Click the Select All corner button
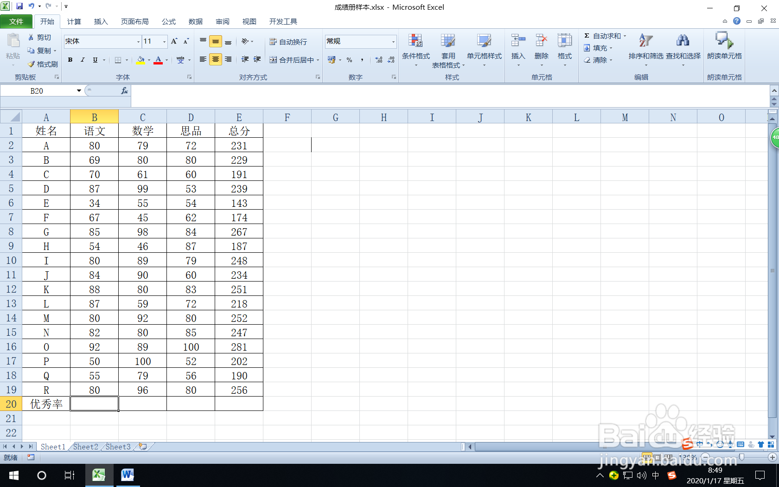Screen dimensions: 779x487 click(x=11, y=116)
